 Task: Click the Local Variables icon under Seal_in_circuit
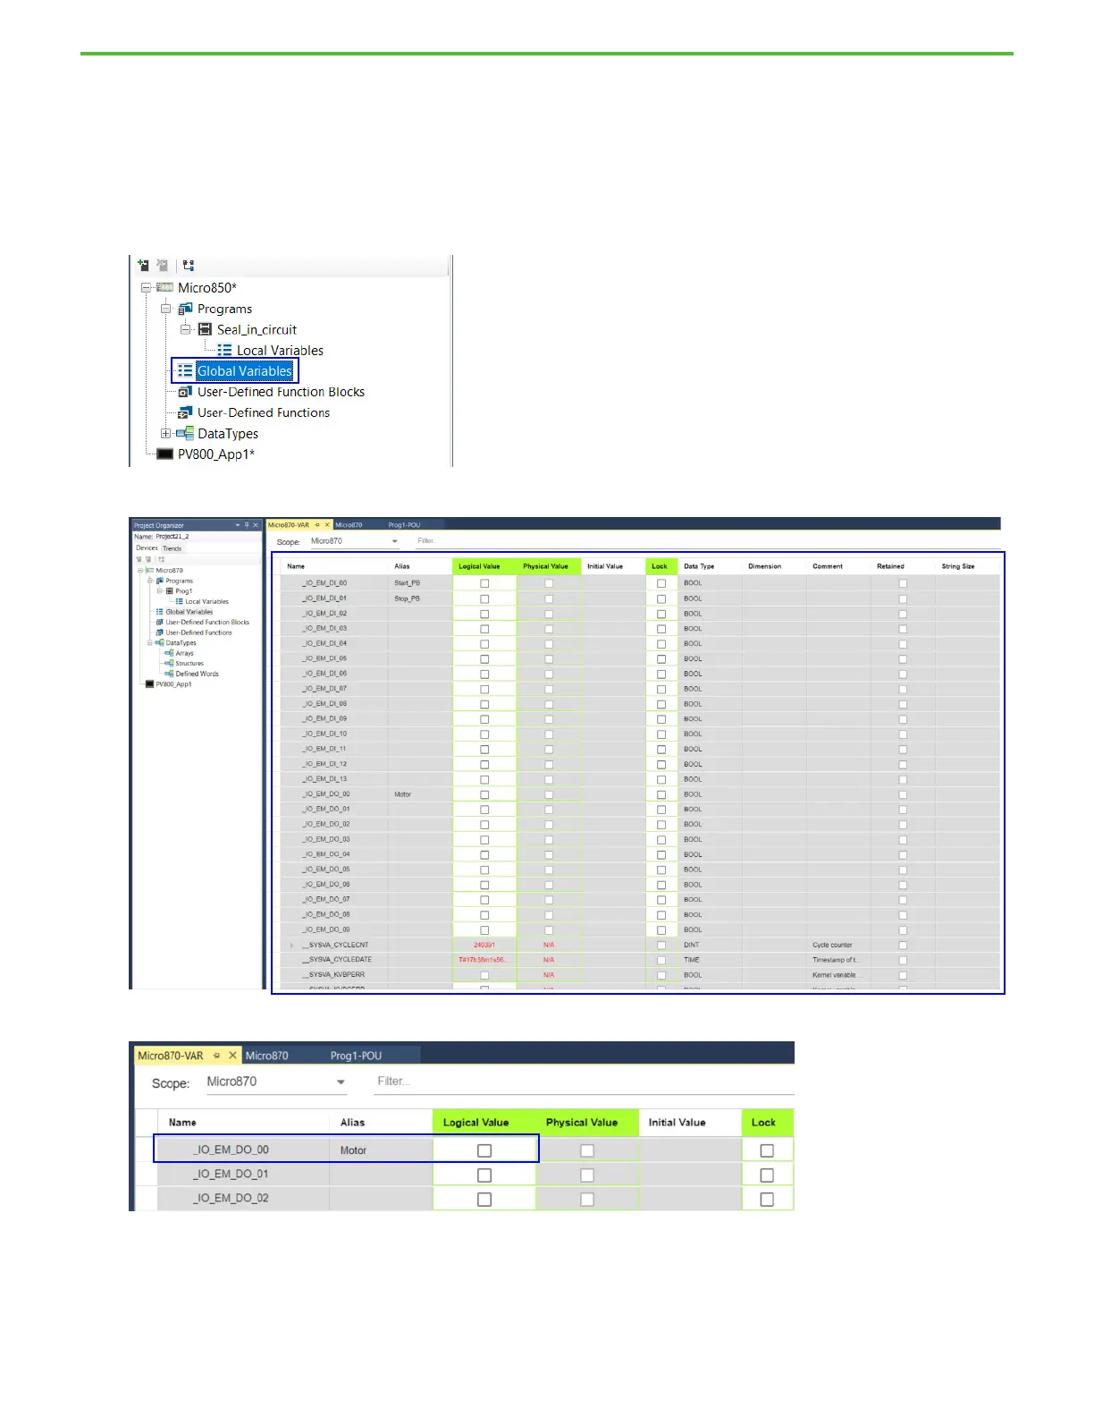[225, 350]
